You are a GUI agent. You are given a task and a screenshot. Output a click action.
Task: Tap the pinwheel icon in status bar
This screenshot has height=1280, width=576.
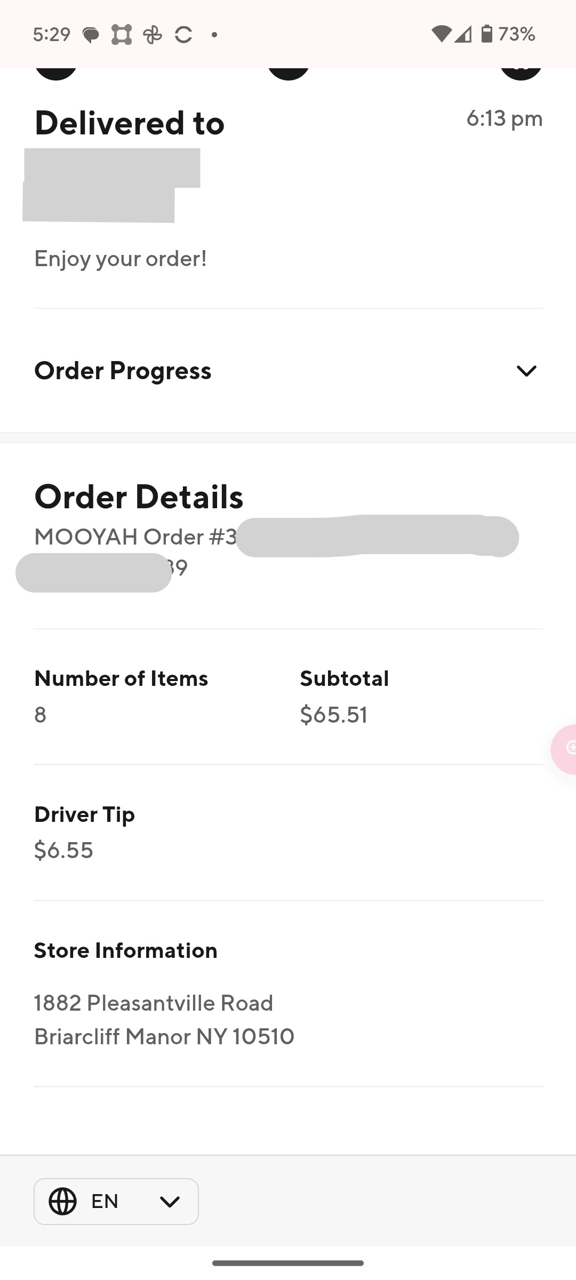(153, 35)
